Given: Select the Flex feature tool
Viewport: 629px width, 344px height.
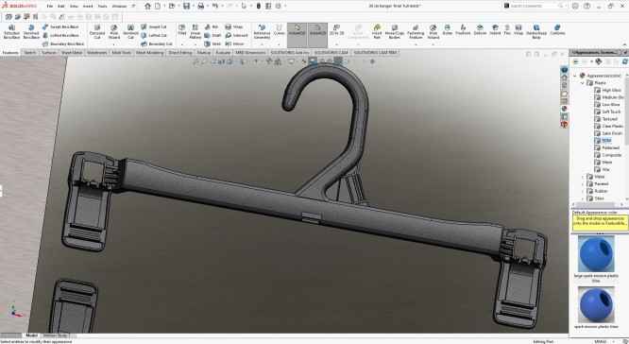Looking at the screenshot, I should tap(507, 30).
